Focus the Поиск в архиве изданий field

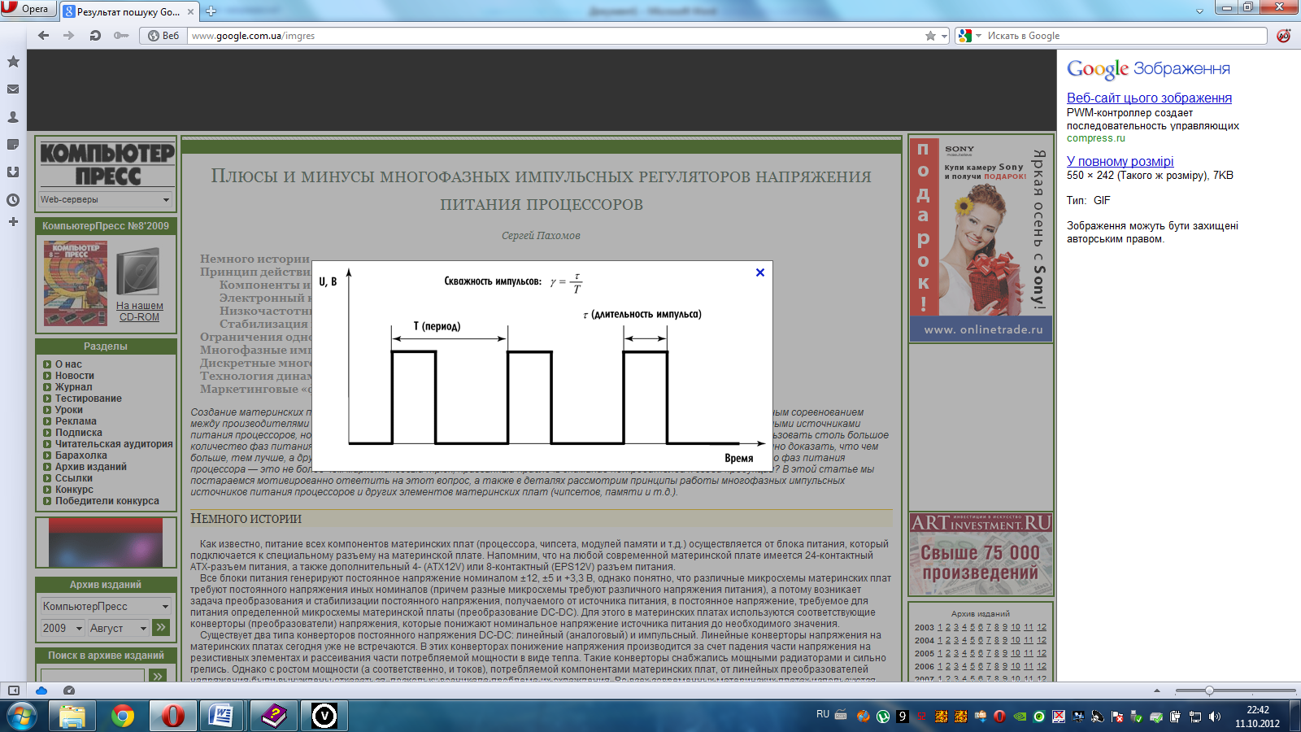tap(92, 676)
